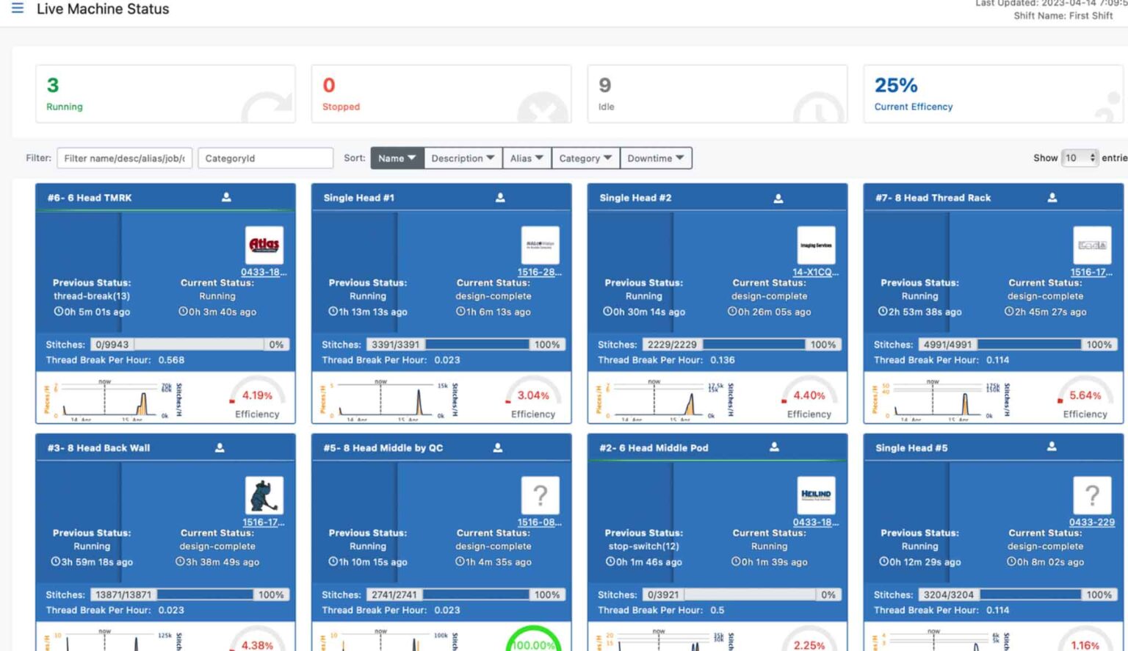The width and height of the screenshot is (1128, 651).
Task: Click user icon on #2- 6 Head Middle Pod
Action: (x=774, y=447)
